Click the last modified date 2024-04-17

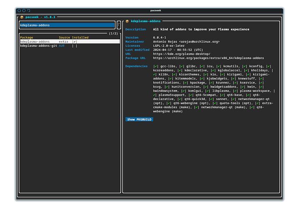(x=162, y=50)
